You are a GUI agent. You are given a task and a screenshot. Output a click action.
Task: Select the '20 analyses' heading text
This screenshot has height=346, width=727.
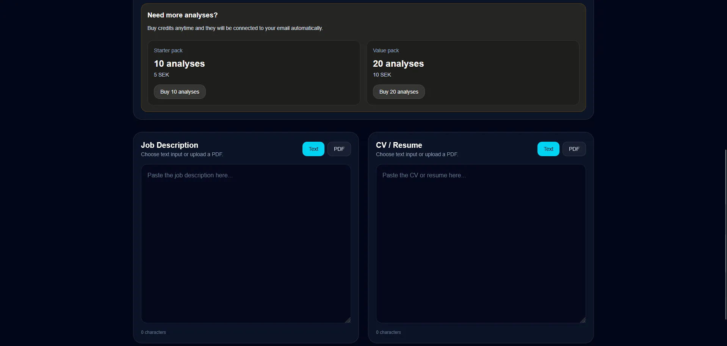(398, 64)
